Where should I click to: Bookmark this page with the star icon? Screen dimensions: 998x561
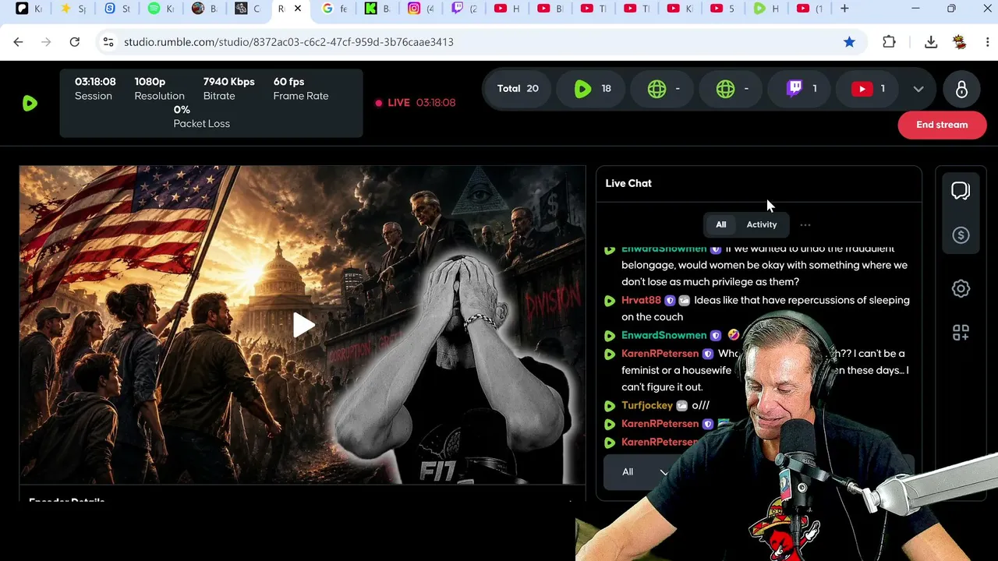click(849, 42)
